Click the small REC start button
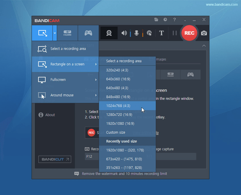This screenshot has height=195, width=241. coord(91,132)
